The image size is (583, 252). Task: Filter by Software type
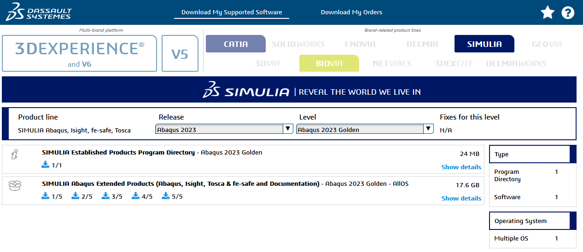point(507,197)
